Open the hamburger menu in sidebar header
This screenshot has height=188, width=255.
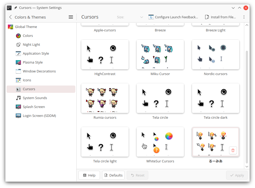(x=71, y=17)
